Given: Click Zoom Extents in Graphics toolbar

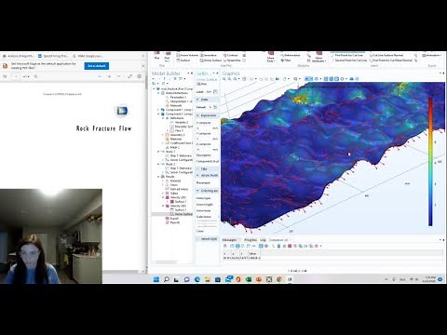Looking at the screenshot, I should click(x=244, y=79).
